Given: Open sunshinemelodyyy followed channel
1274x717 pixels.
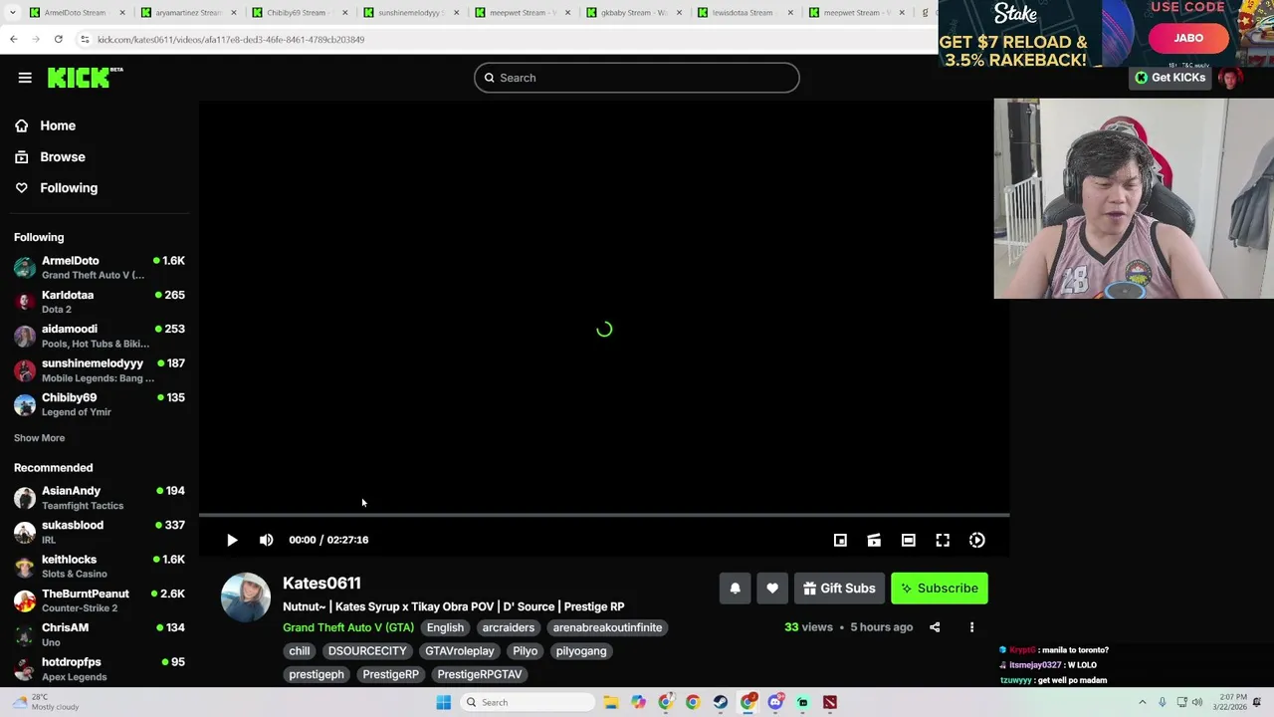Looking at the screenshot, I should (x=100, y=370).
